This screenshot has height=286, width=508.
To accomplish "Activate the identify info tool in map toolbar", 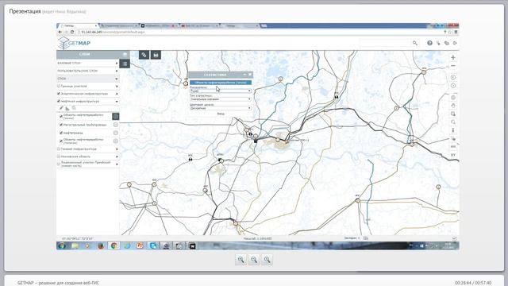I will [453, 130].
